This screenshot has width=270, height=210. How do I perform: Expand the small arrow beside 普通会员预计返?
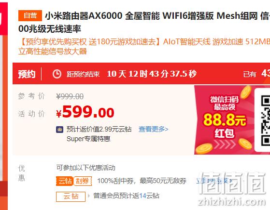point(89,196)
